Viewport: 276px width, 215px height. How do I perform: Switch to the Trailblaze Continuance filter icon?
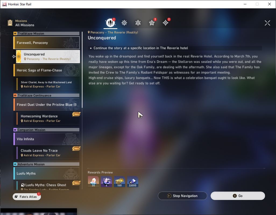pyautogui.click(x=138, y=23)
